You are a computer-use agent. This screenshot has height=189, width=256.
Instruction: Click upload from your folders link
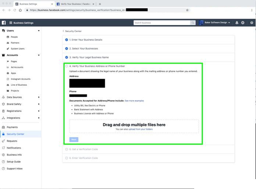tap(141, 129)
